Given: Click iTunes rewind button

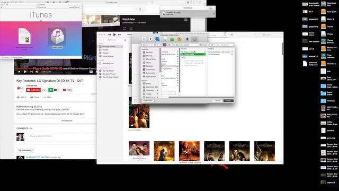Looking at the screenshot, I should click(x=110, y=34).
